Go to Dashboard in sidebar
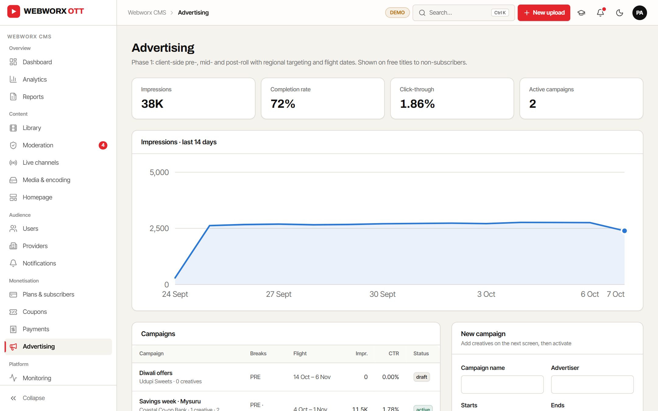 tap(58, 62)
